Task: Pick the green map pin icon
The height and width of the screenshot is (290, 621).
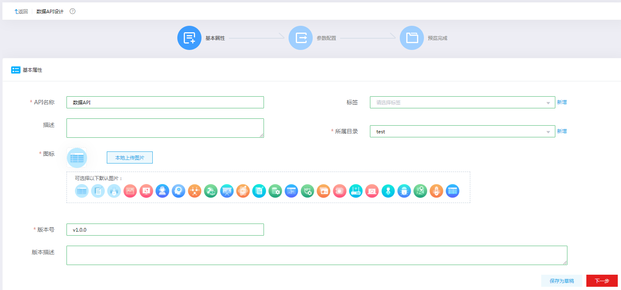Action: point(420,191)
